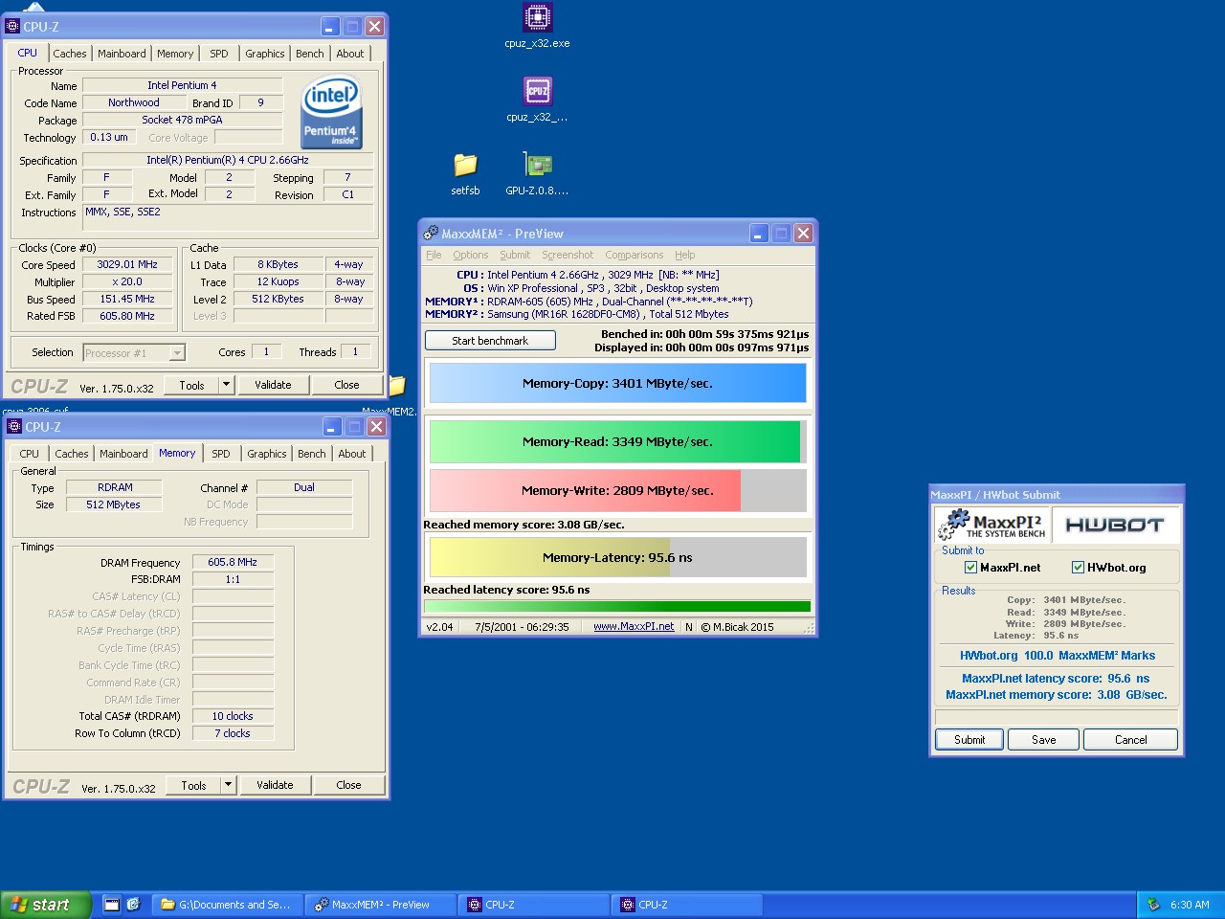Image resolution: width=1225 pixels, height=919 pixels.
Task: Open About tab in CPU-Z memory window
Action: (x=352, y=454)
